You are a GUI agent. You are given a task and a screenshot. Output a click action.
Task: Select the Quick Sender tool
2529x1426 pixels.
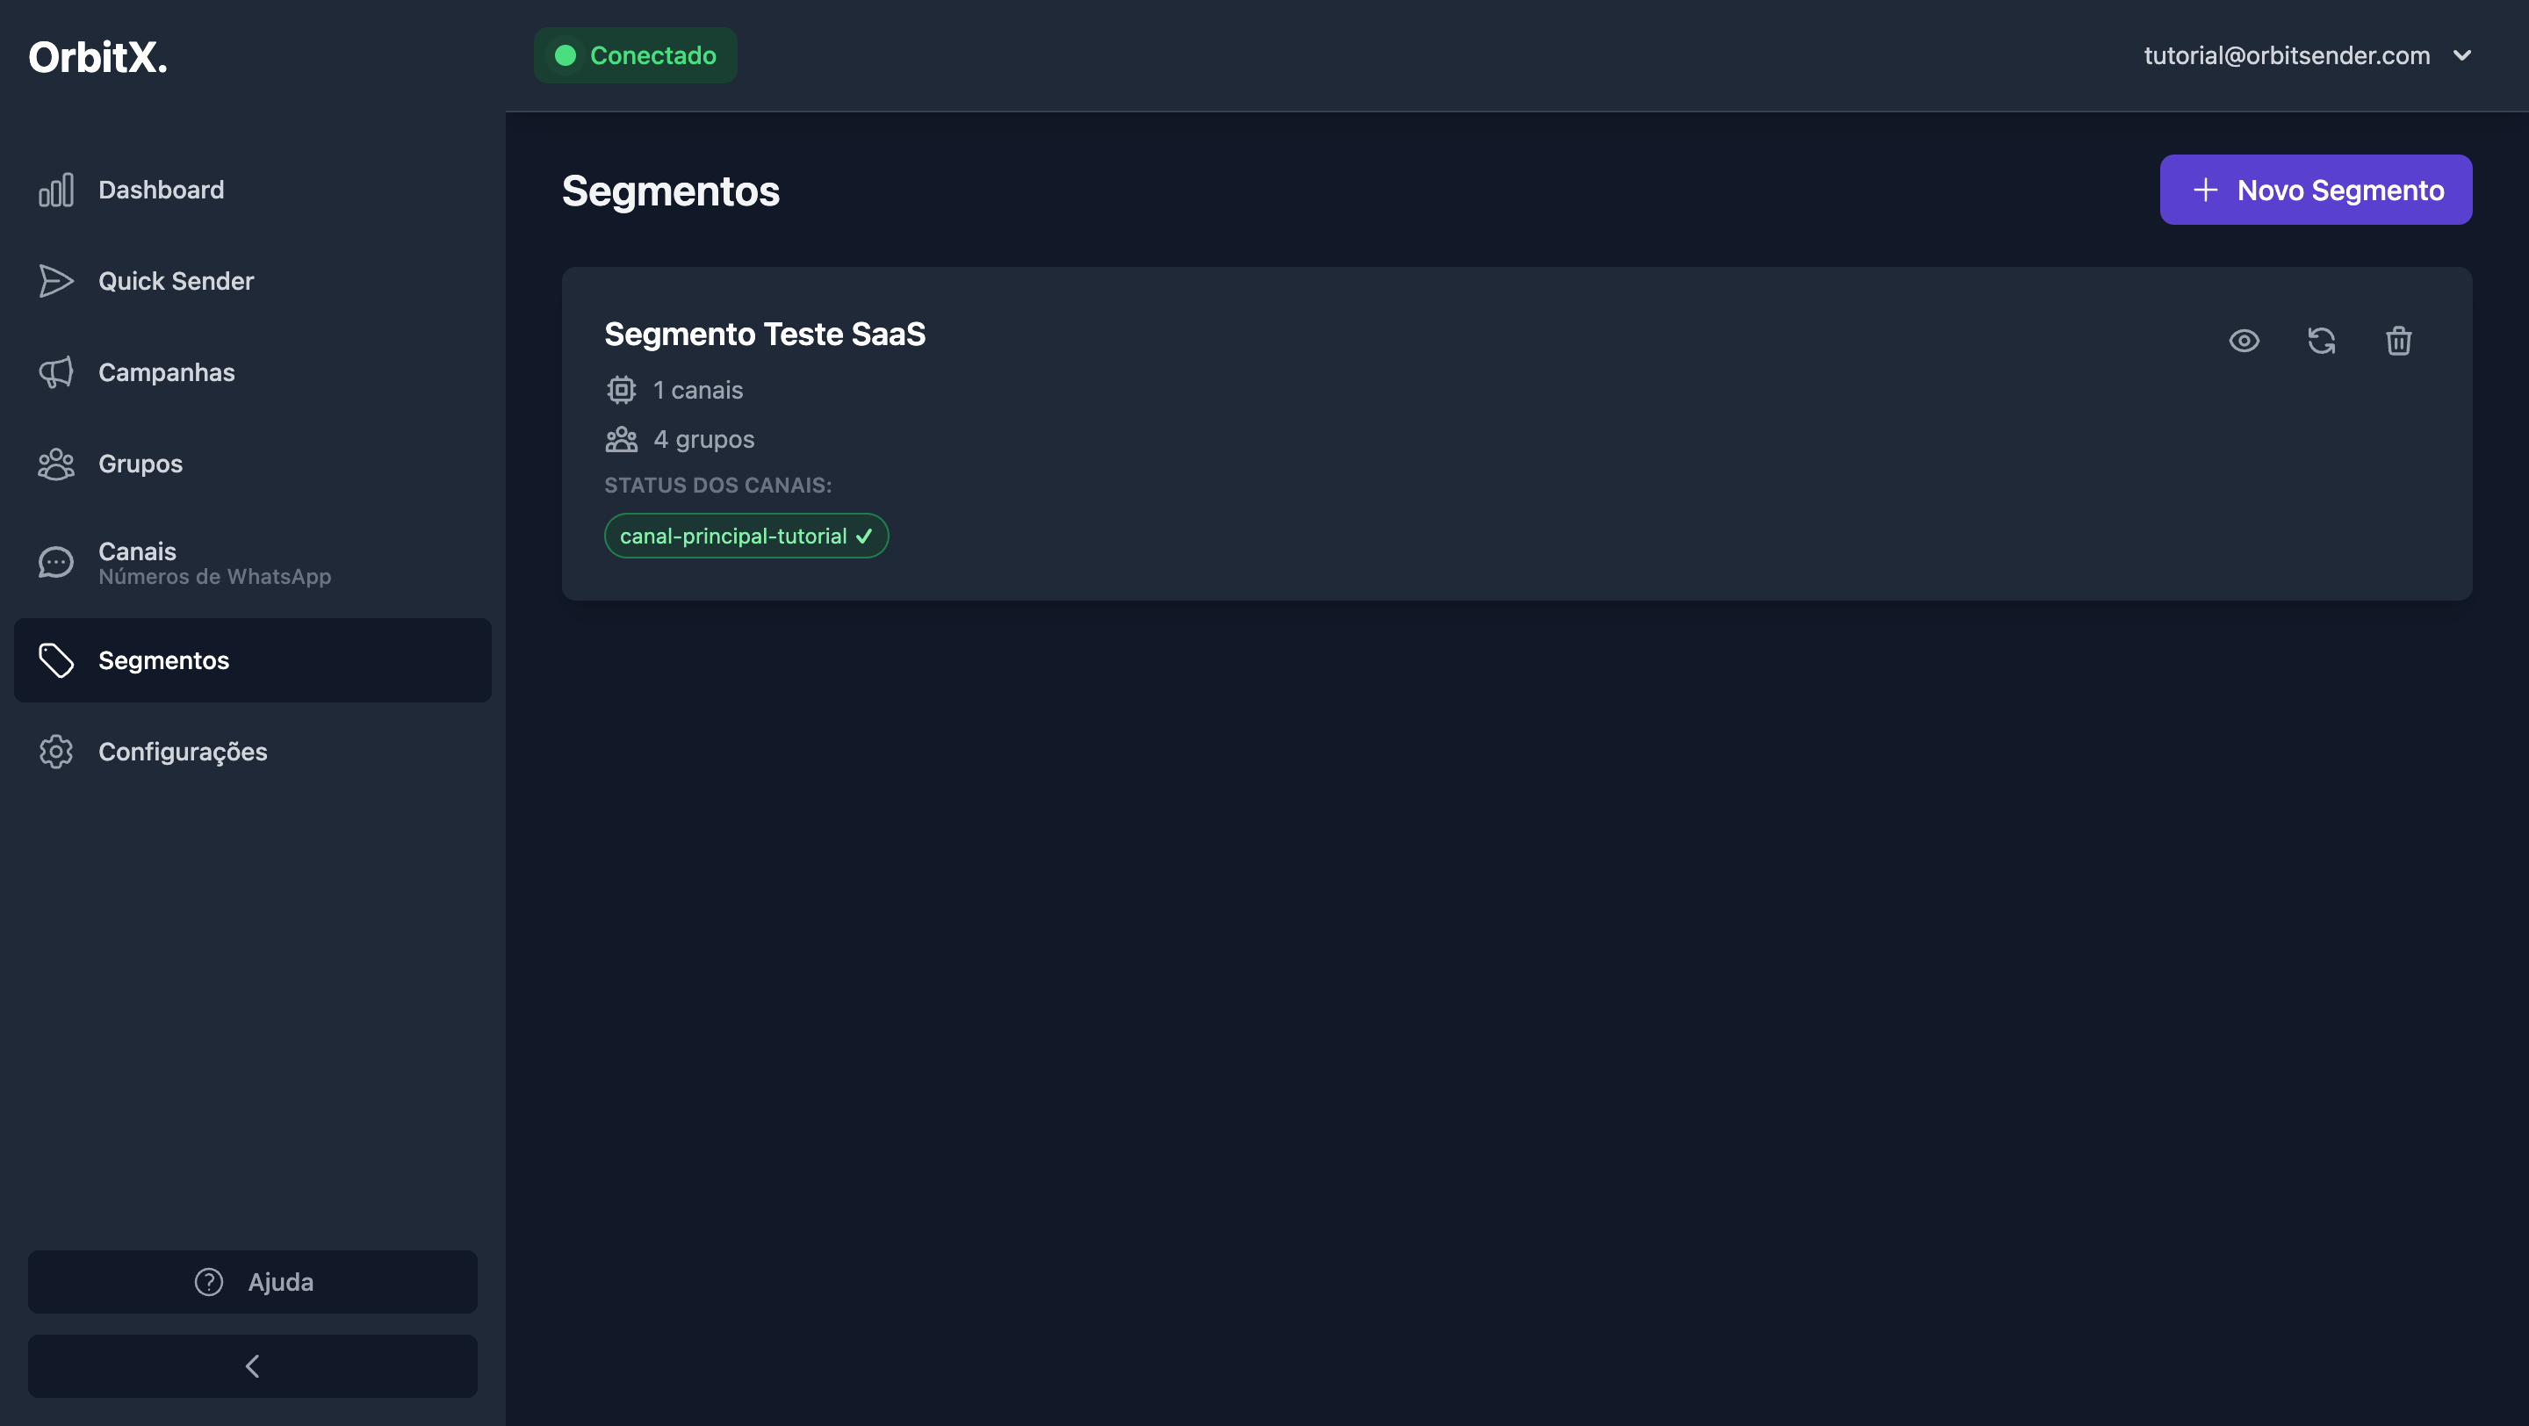click(x=175, y=281)
